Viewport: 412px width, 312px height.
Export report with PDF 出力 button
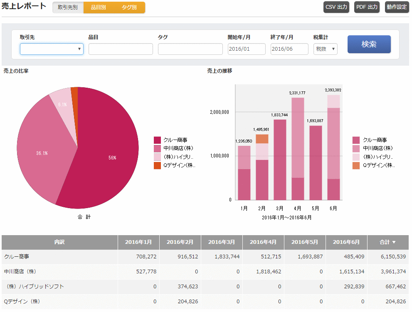point(367,7)
